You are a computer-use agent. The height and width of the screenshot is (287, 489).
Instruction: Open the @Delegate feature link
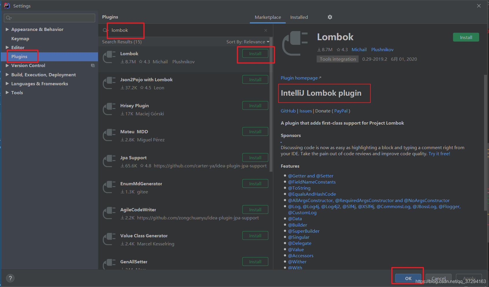(x=300, y=243)
